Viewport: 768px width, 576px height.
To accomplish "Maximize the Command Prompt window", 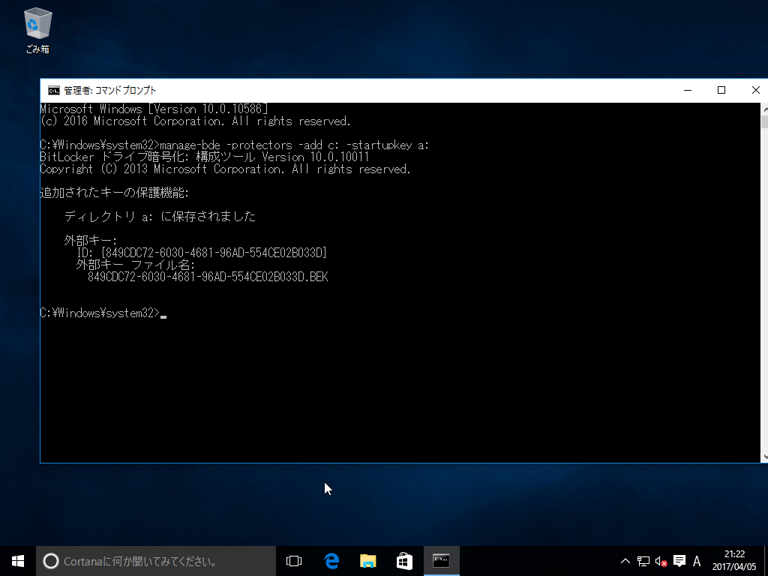I will click(x=721, y=90).
